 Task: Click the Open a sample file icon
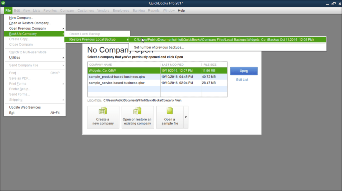[170, 110]
